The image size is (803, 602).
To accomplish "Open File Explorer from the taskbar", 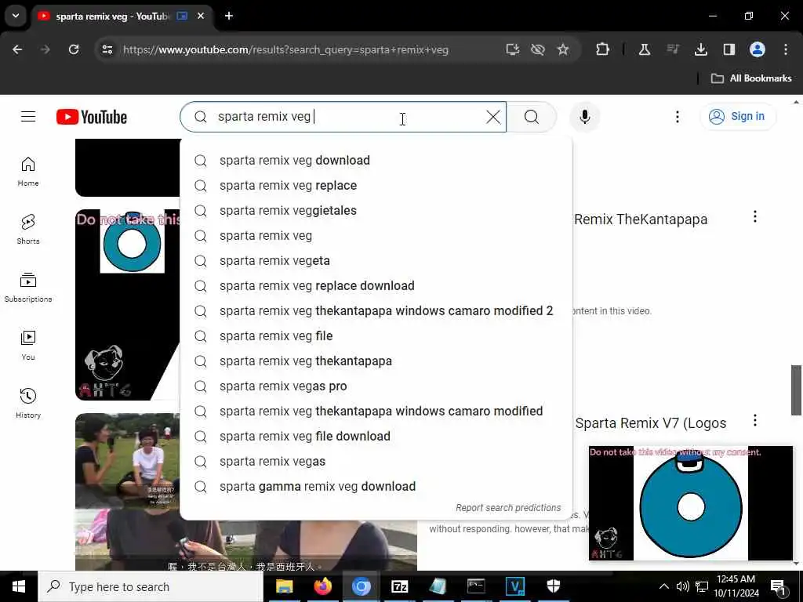I will (284, 586).
